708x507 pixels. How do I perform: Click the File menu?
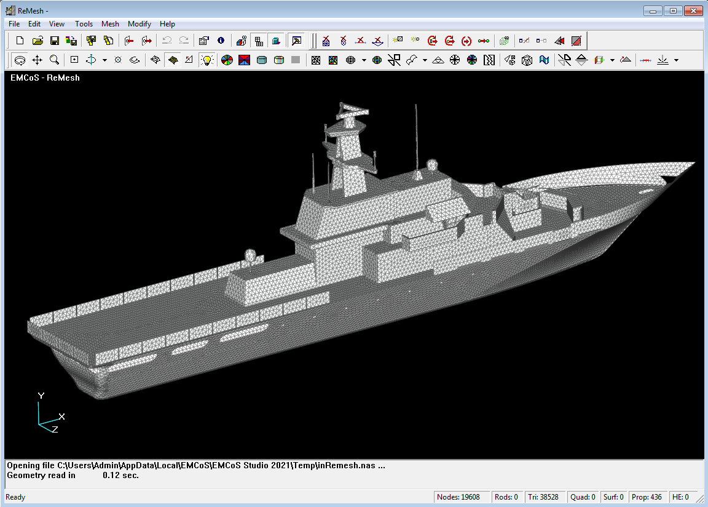point(14,24)
